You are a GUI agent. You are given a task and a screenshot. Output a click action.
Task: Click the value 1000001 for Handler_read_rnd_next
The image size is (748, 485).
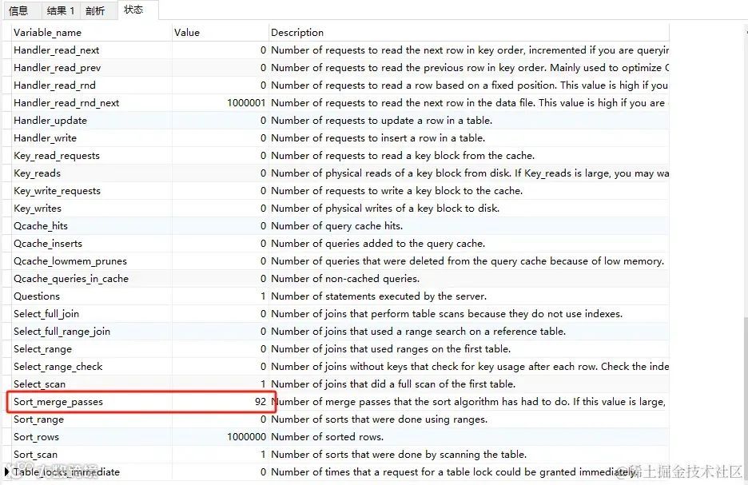(x=246, y=103)
